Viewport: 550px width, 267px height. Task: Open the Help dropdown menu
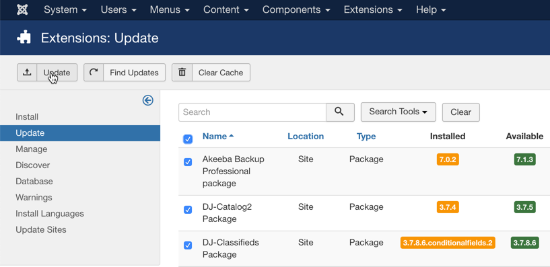tap(431, 10)
